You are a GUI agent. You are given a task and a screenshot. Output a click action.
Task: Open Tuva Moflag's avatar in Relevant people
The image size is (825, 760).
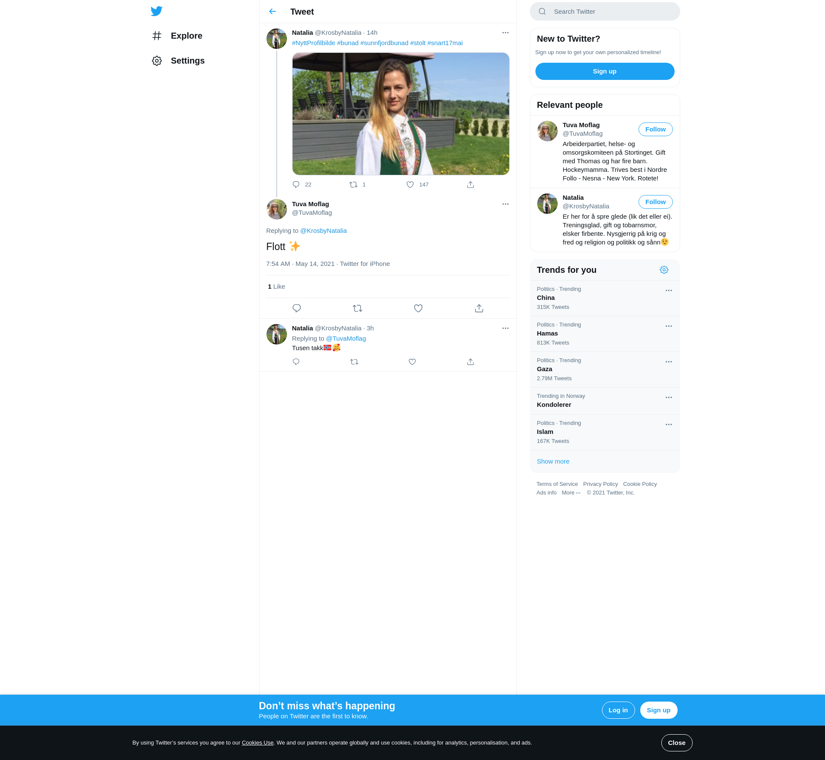coord(547,131)
